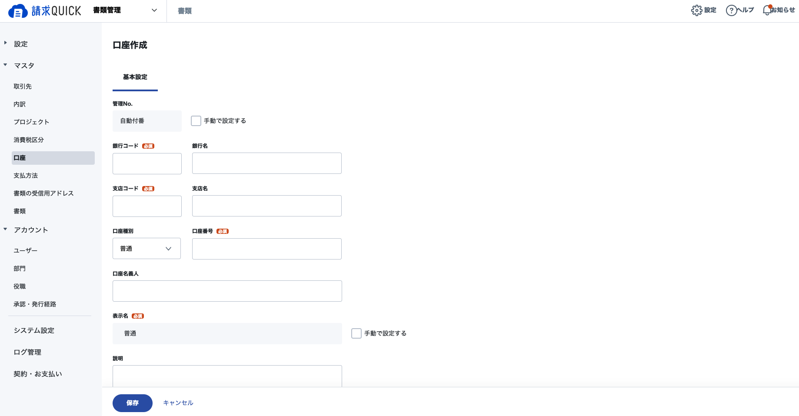Open help via the question mark icon
The width and height of the screenshot is (799, 416).
[x=731, y=10]
